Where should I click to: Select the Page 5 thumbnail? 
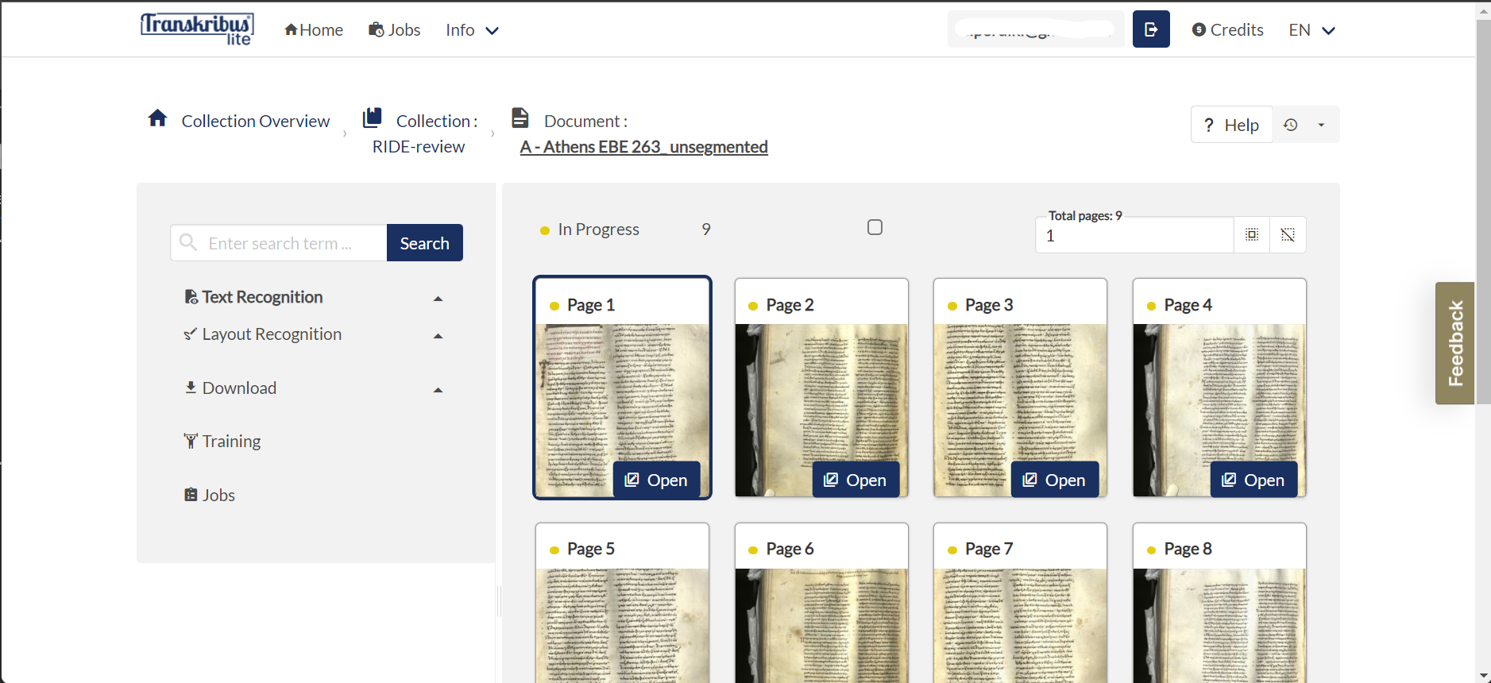(x=622, y=604)
